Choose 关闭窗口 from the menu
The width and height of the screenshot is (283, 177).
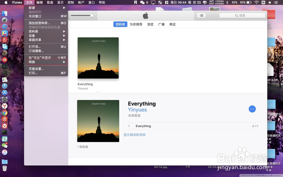[46, 16]
